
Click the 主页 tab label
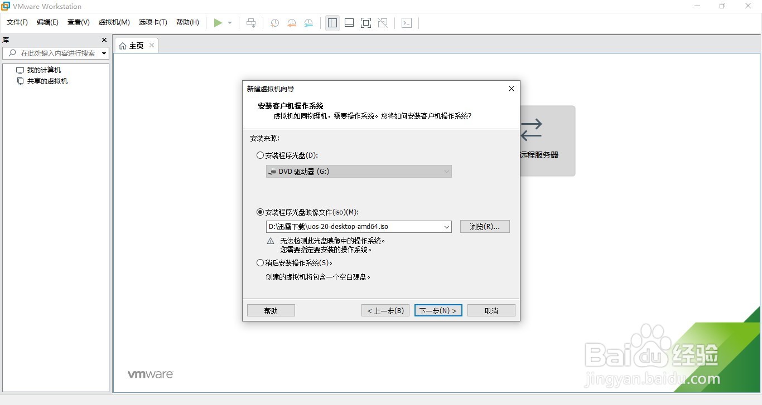point(137,46)
